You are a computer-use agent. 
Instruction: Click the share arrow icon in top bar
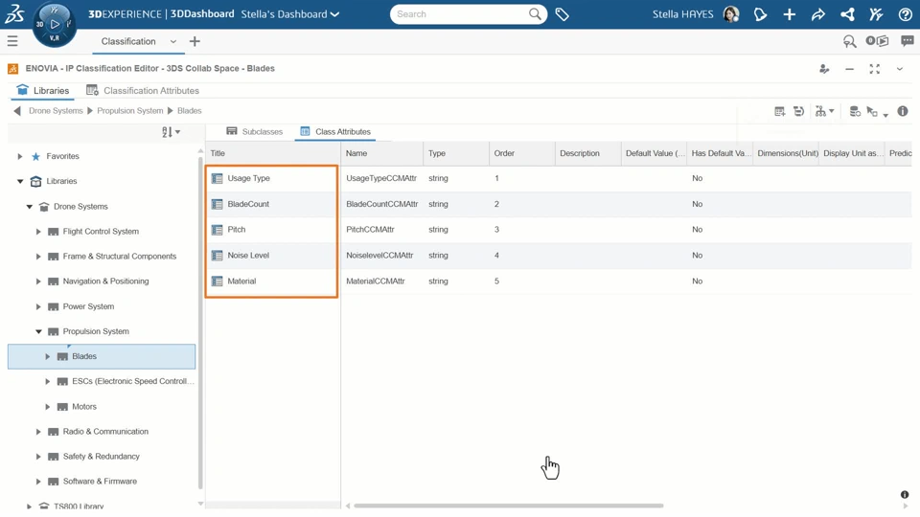click(x=817, y=14)
